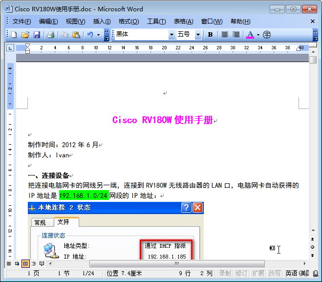Click the page count 1/24 in status bar

point(88,273)
